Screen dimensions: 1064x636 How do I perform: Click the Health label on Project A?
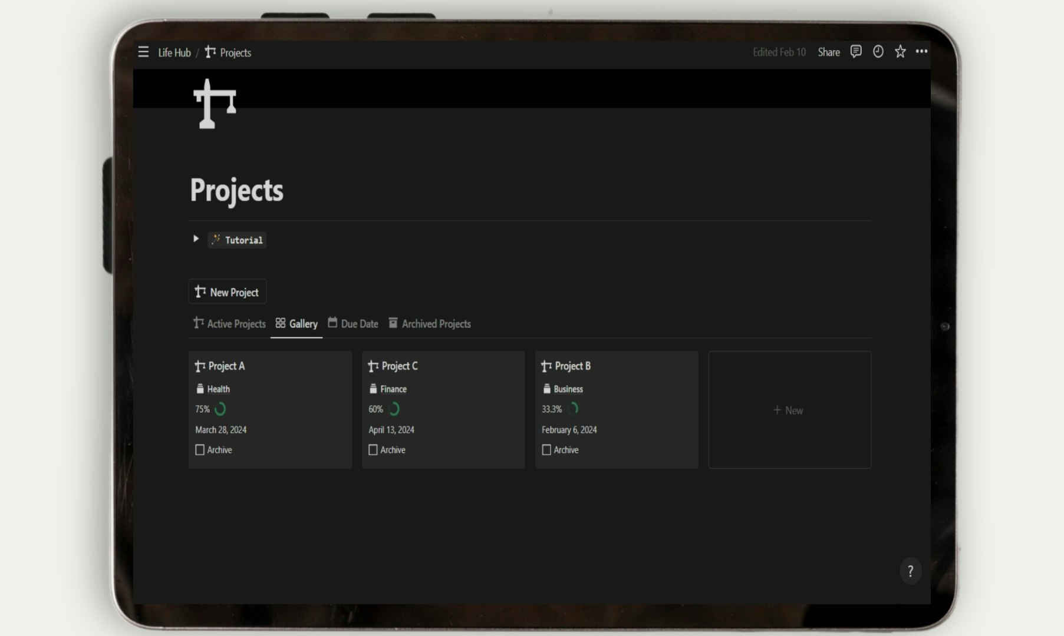click(x=219, y=389)
